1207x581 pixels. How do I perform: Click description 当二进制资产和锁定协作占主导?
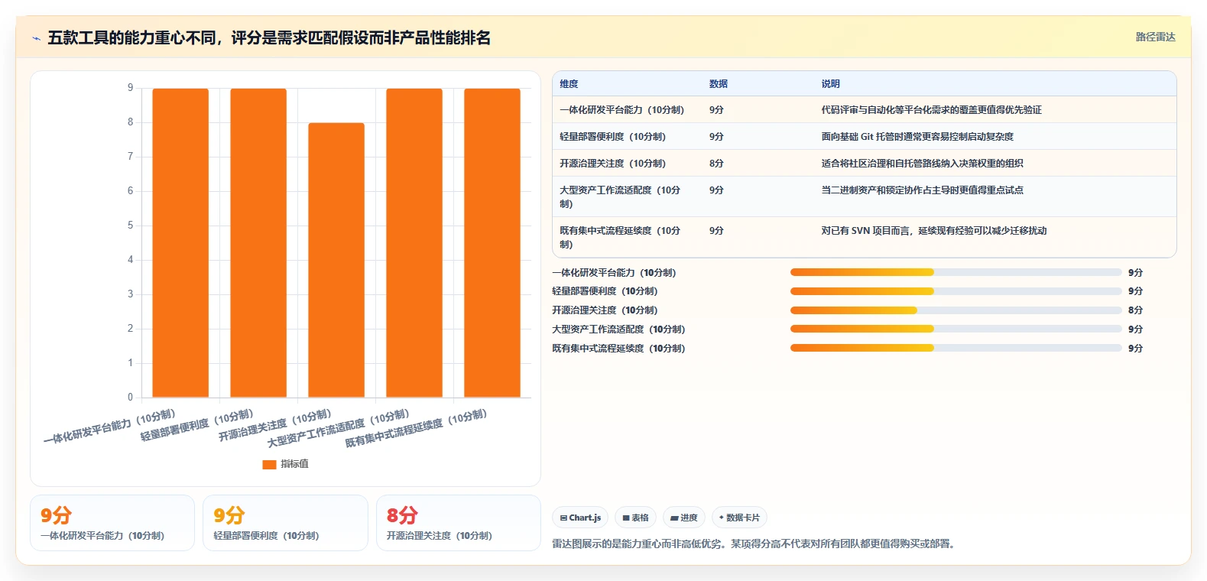click(922, 190)
